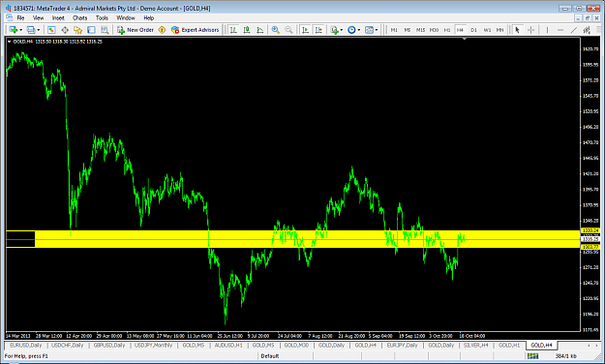Open the Navigator star-folder icon
This screenshot has width=605, height=364.
(78, 30)
